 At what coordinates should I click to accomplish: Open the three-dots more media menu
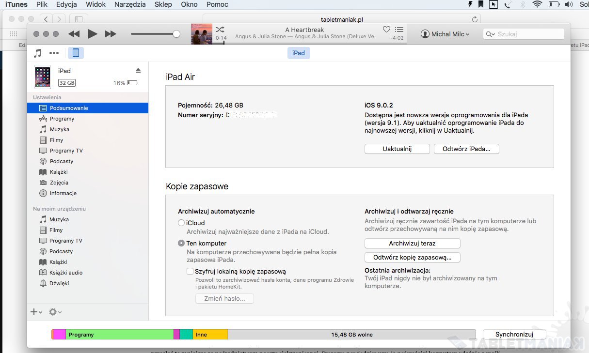tap(54, 53)
